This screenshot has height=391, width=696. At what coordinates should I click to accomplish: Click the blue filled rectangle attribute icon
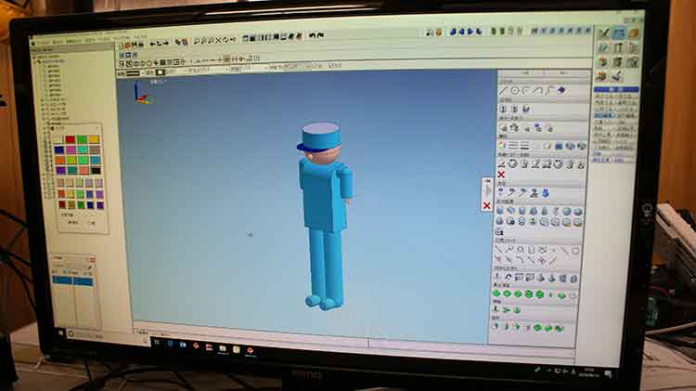pyautogui.click(x=559, y=146)
